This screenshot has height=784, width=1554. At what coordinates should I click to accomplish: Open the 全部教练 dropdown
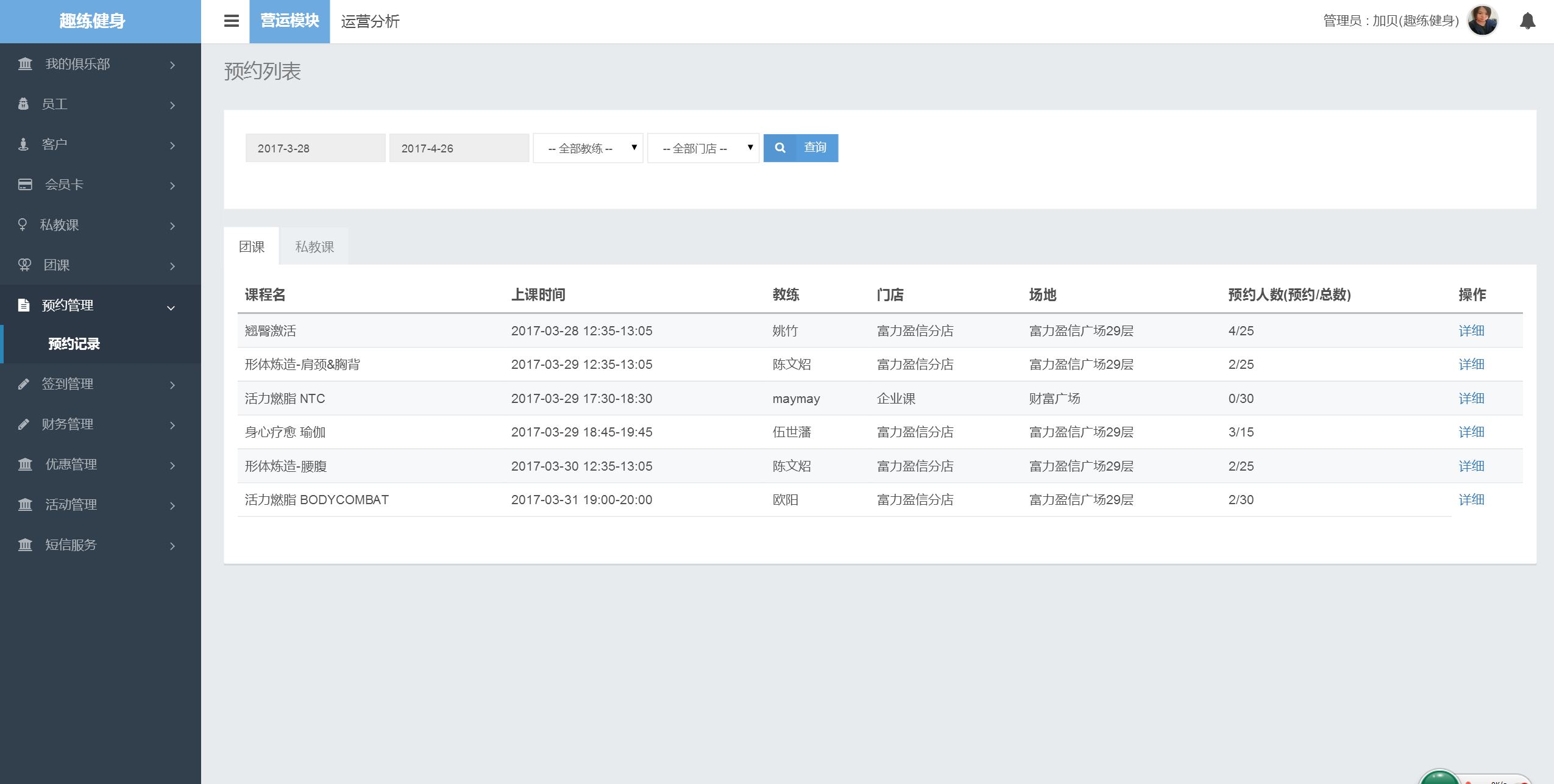pos(587,148)
